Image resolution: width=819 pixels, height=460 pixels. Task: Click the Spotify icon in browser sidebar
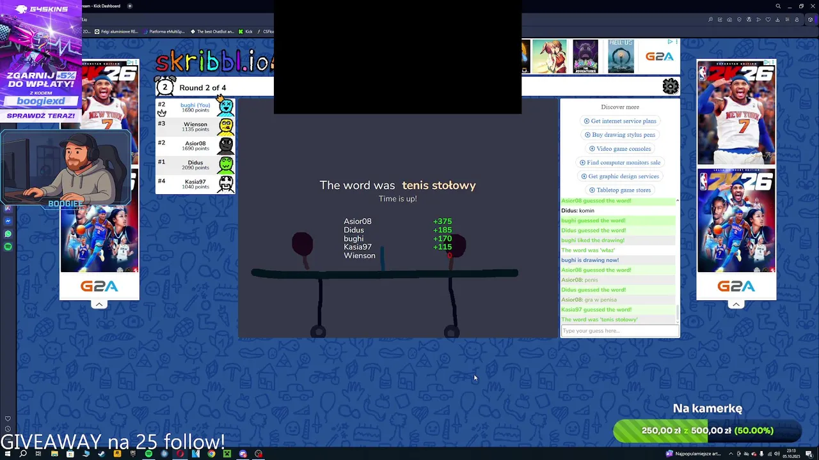coord(8,247)
